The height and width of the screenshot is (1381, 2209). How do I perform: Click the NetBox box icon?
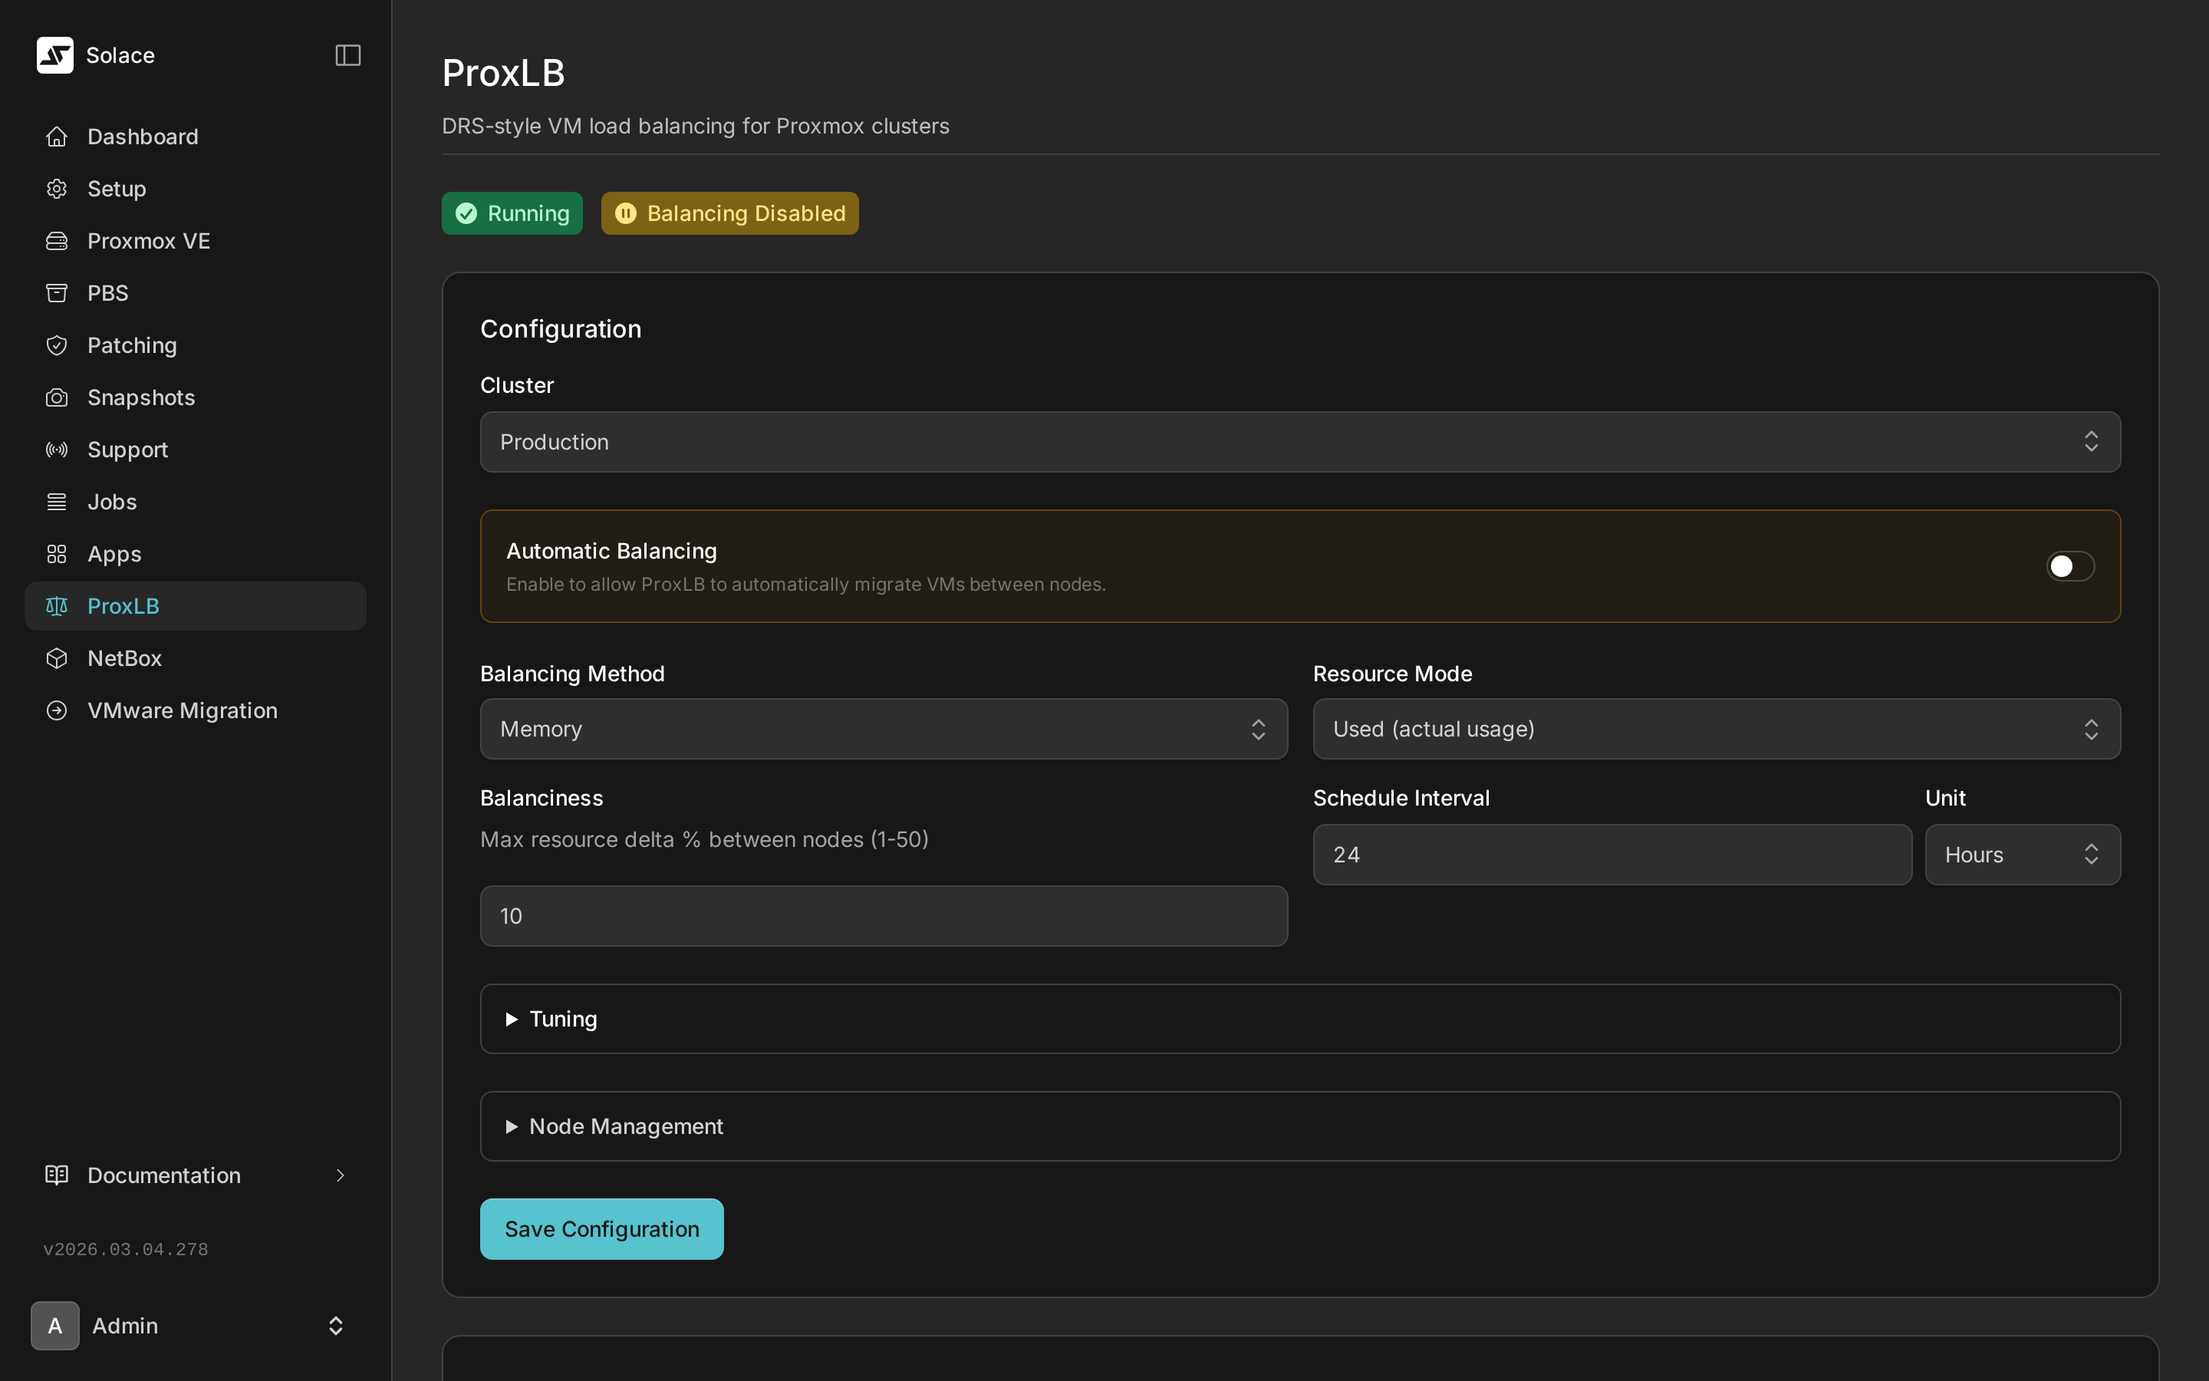click(x=56, y=658)
